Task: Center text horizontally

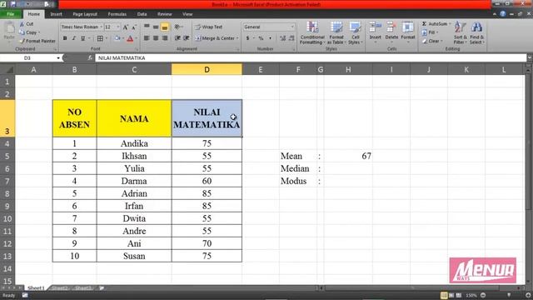Action: 156,38
